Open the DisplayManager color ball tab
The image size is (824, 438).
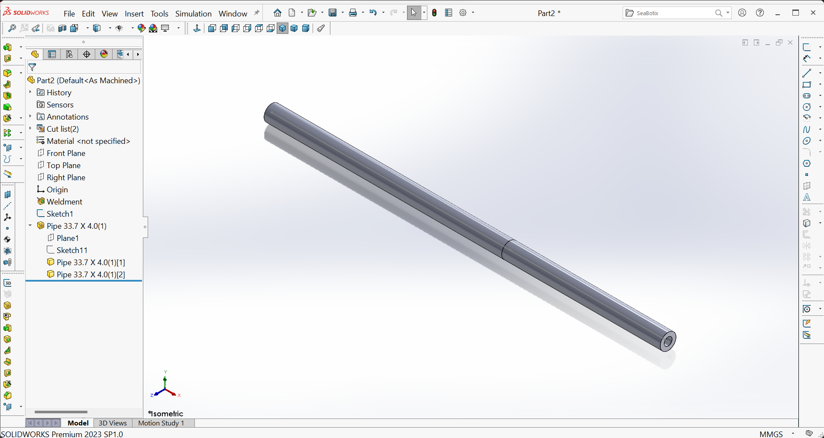click(104, 54)
